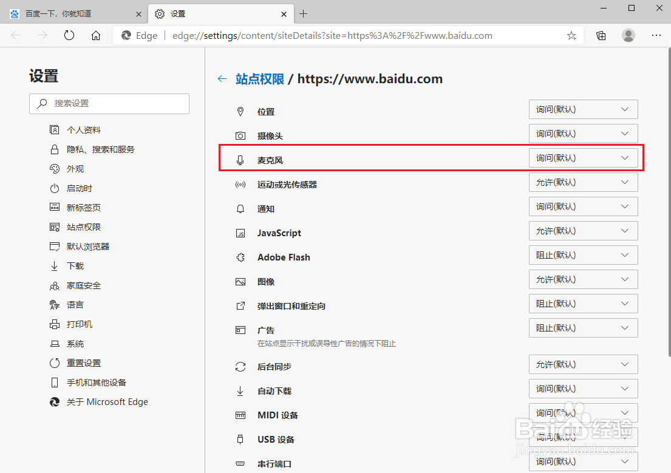Image resolution: width=671 pixels, height=473 pixels.
Task: Open the JavaScript permission dropdown
Action: click(x=584, y=231)
